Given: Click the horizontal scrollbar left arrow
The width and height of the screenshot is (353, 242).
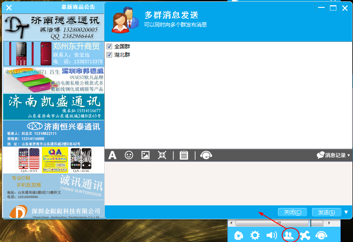Looking at the screenshot, I should [231, 223].
